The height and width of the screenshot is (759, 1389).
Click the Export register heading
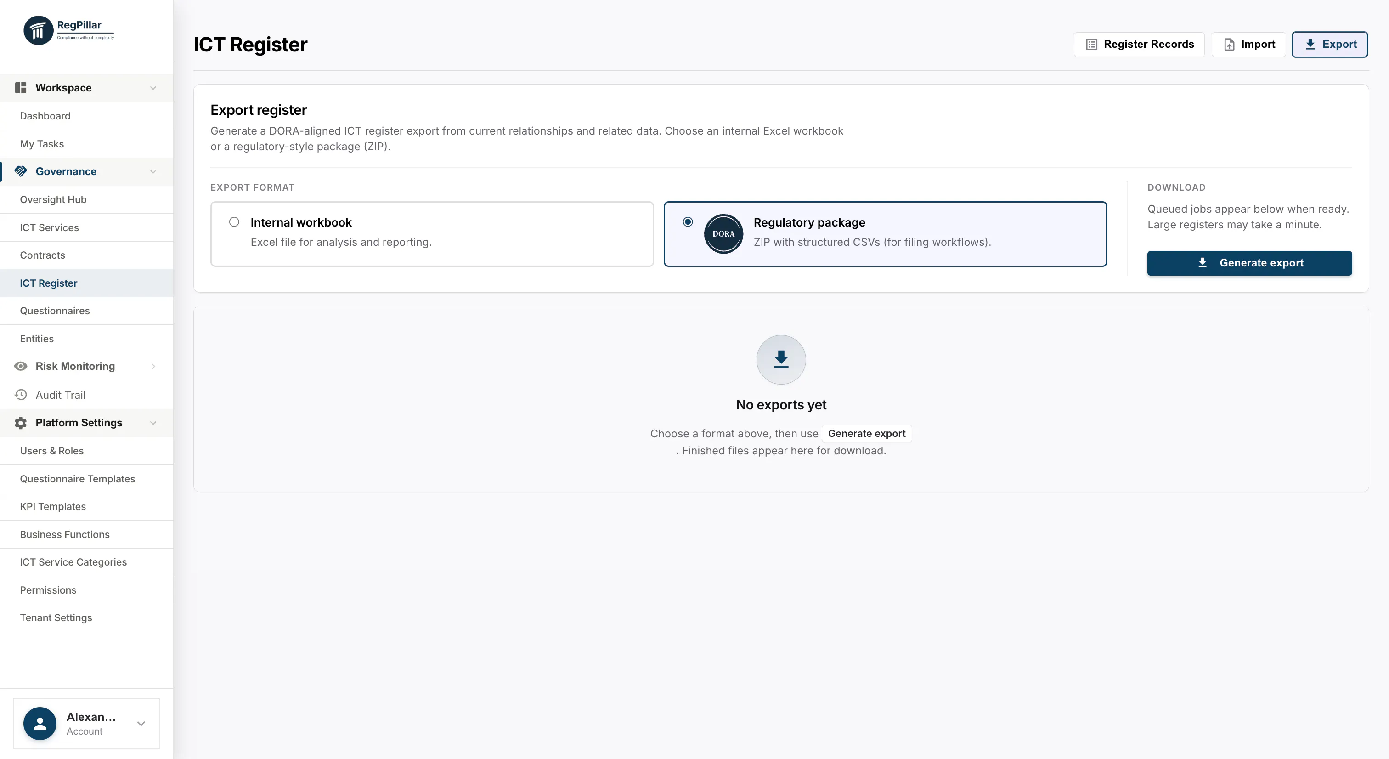tap(258, 109)
